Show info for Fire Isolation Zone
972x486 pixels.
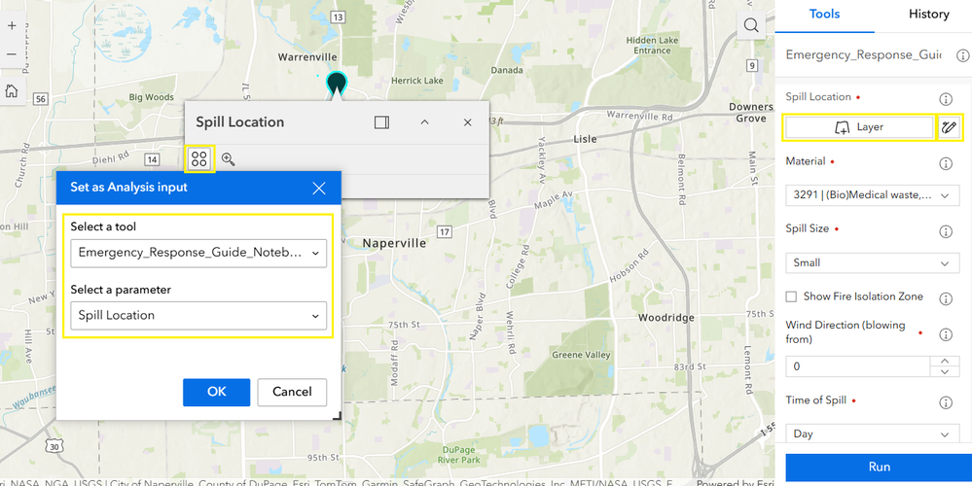click(946, 298)
